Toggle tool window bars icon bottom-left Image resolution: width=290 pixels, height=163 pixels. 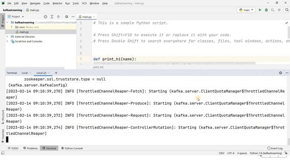[x=3, y=153]
